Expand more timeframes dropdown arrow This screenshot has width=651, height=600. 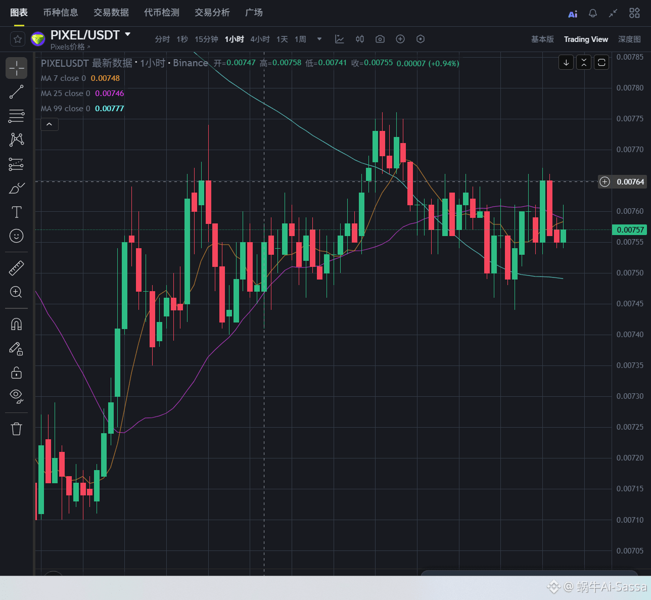[319, 39]
